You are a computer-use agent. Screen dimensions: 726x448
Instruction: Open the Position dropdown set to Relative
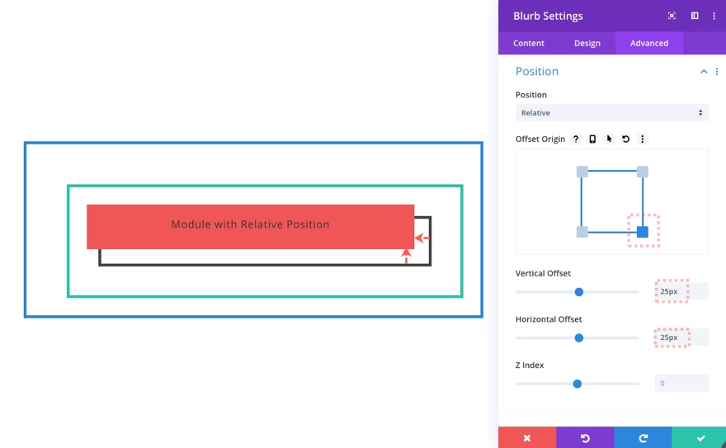611,113
